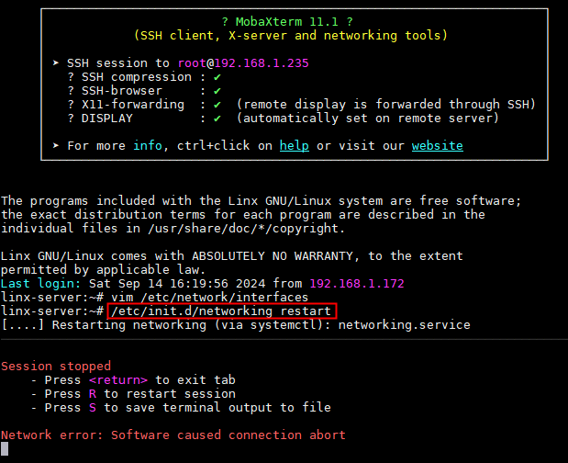Click '(automatically set on remote server)' text
Image resolution: width=568 pixels, height=463 pixels.
pos(368,119)
